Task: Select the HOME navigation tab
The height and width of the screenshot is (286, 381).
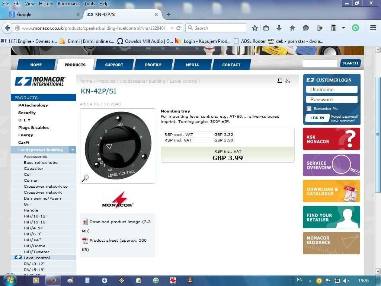Action: point(36,65)
